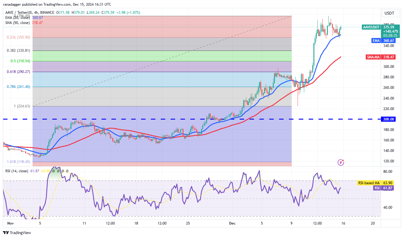The width and height of the screenshot is (404, 238).
Task: Click the blue EMA label on price axis
Action: point(376,41)
